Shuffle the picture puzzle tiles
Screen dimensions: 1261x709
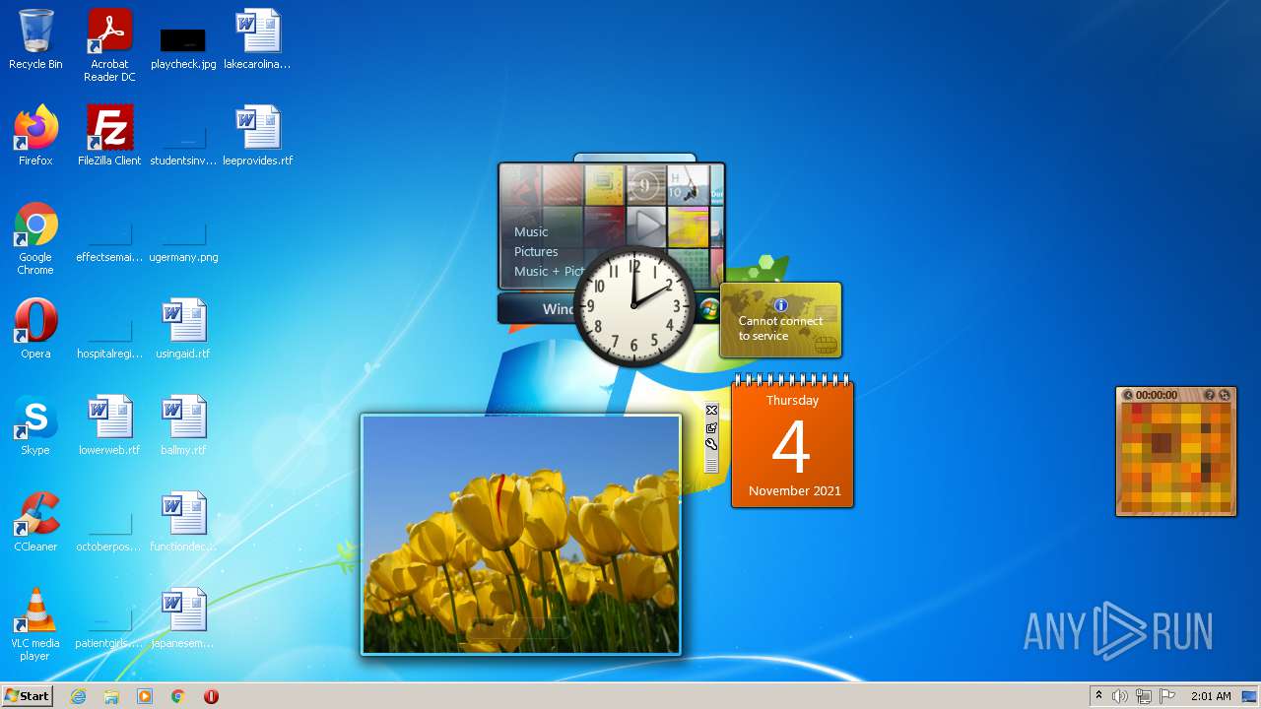[1225, 395]
